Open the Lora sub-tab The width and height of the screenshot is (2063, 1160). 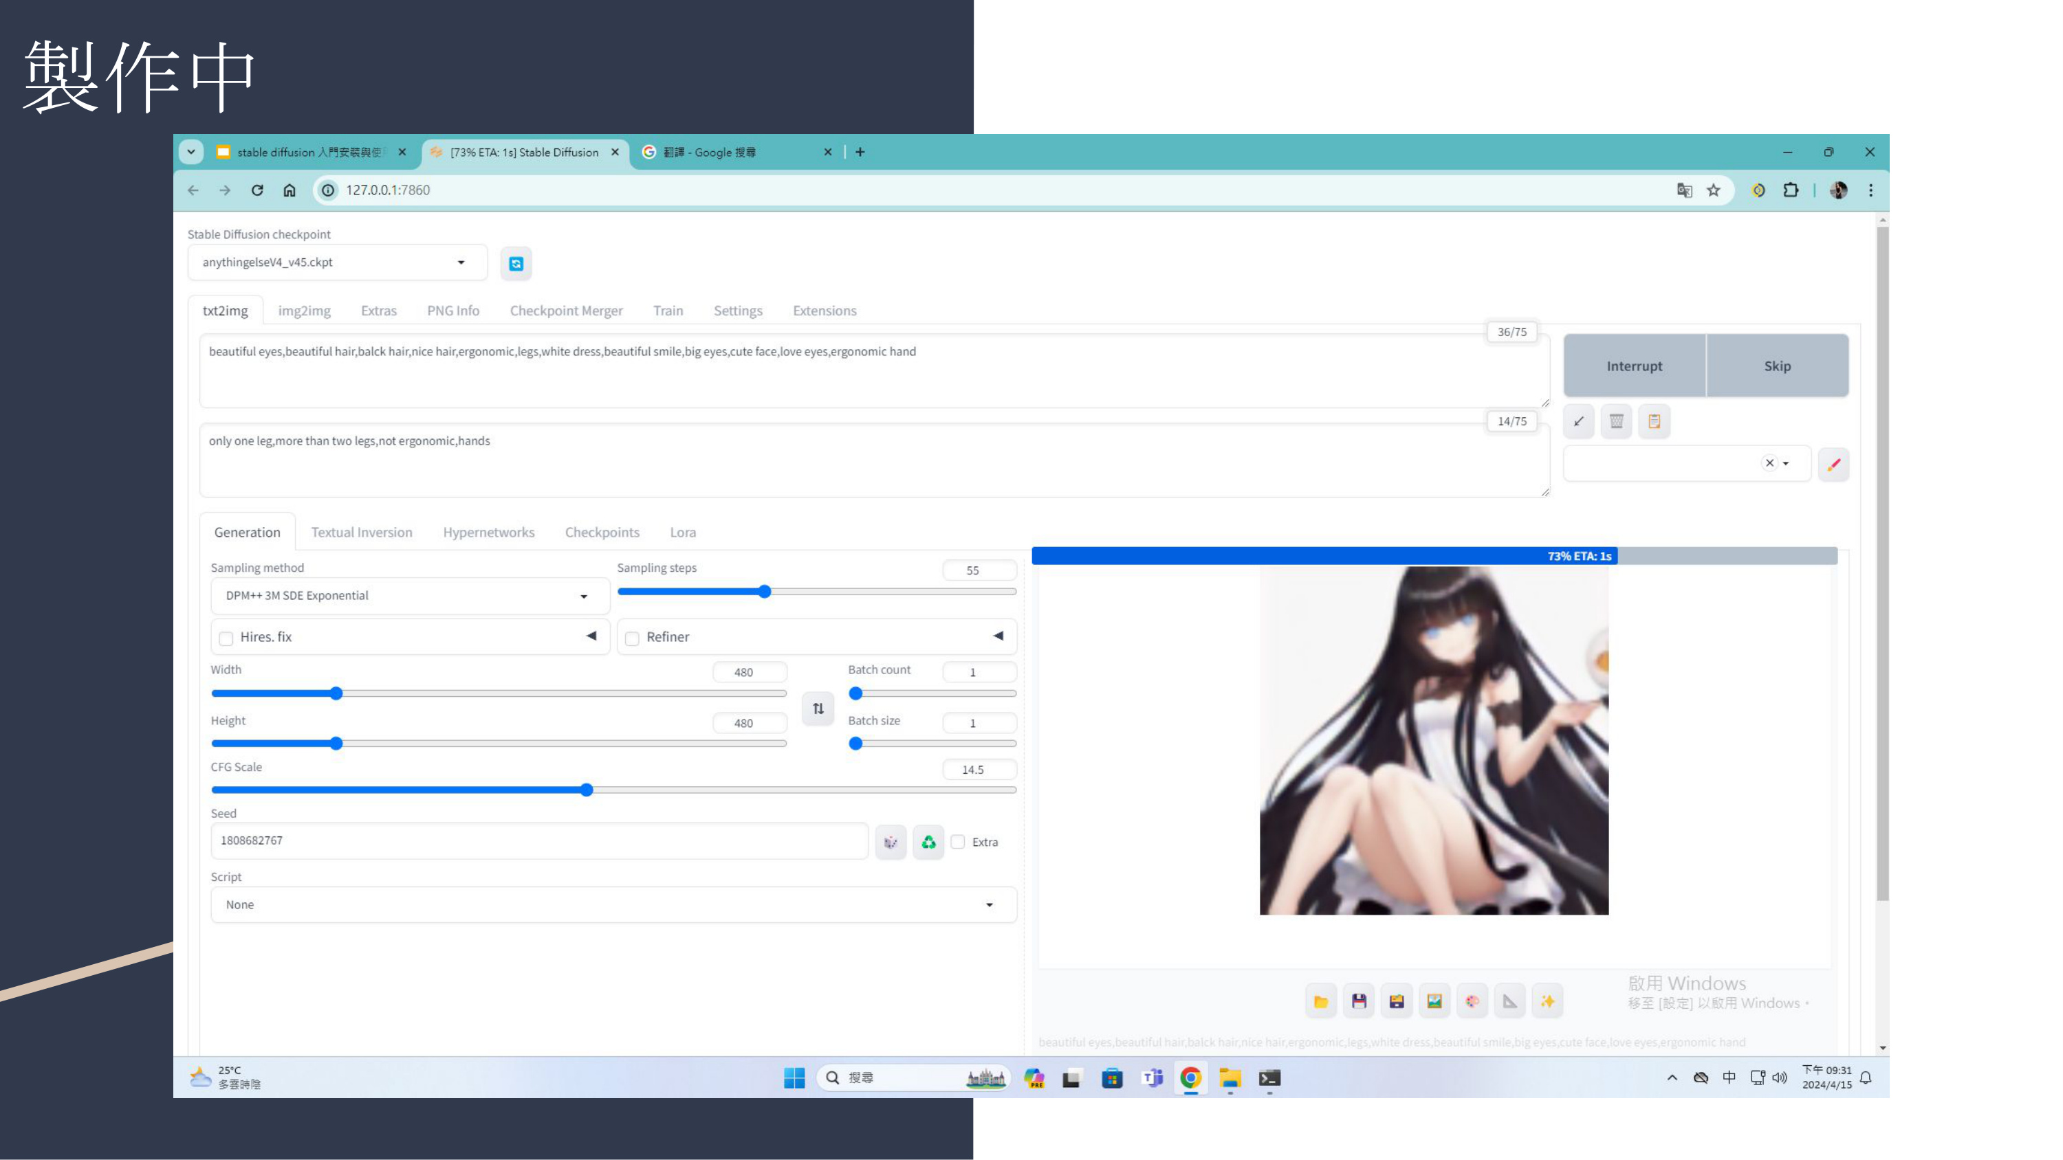point(682,533)
